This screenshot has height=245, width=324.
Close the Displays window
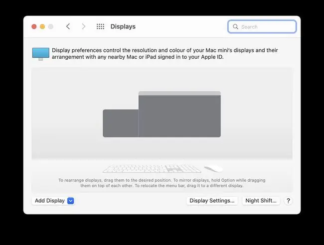click(34, 26)
